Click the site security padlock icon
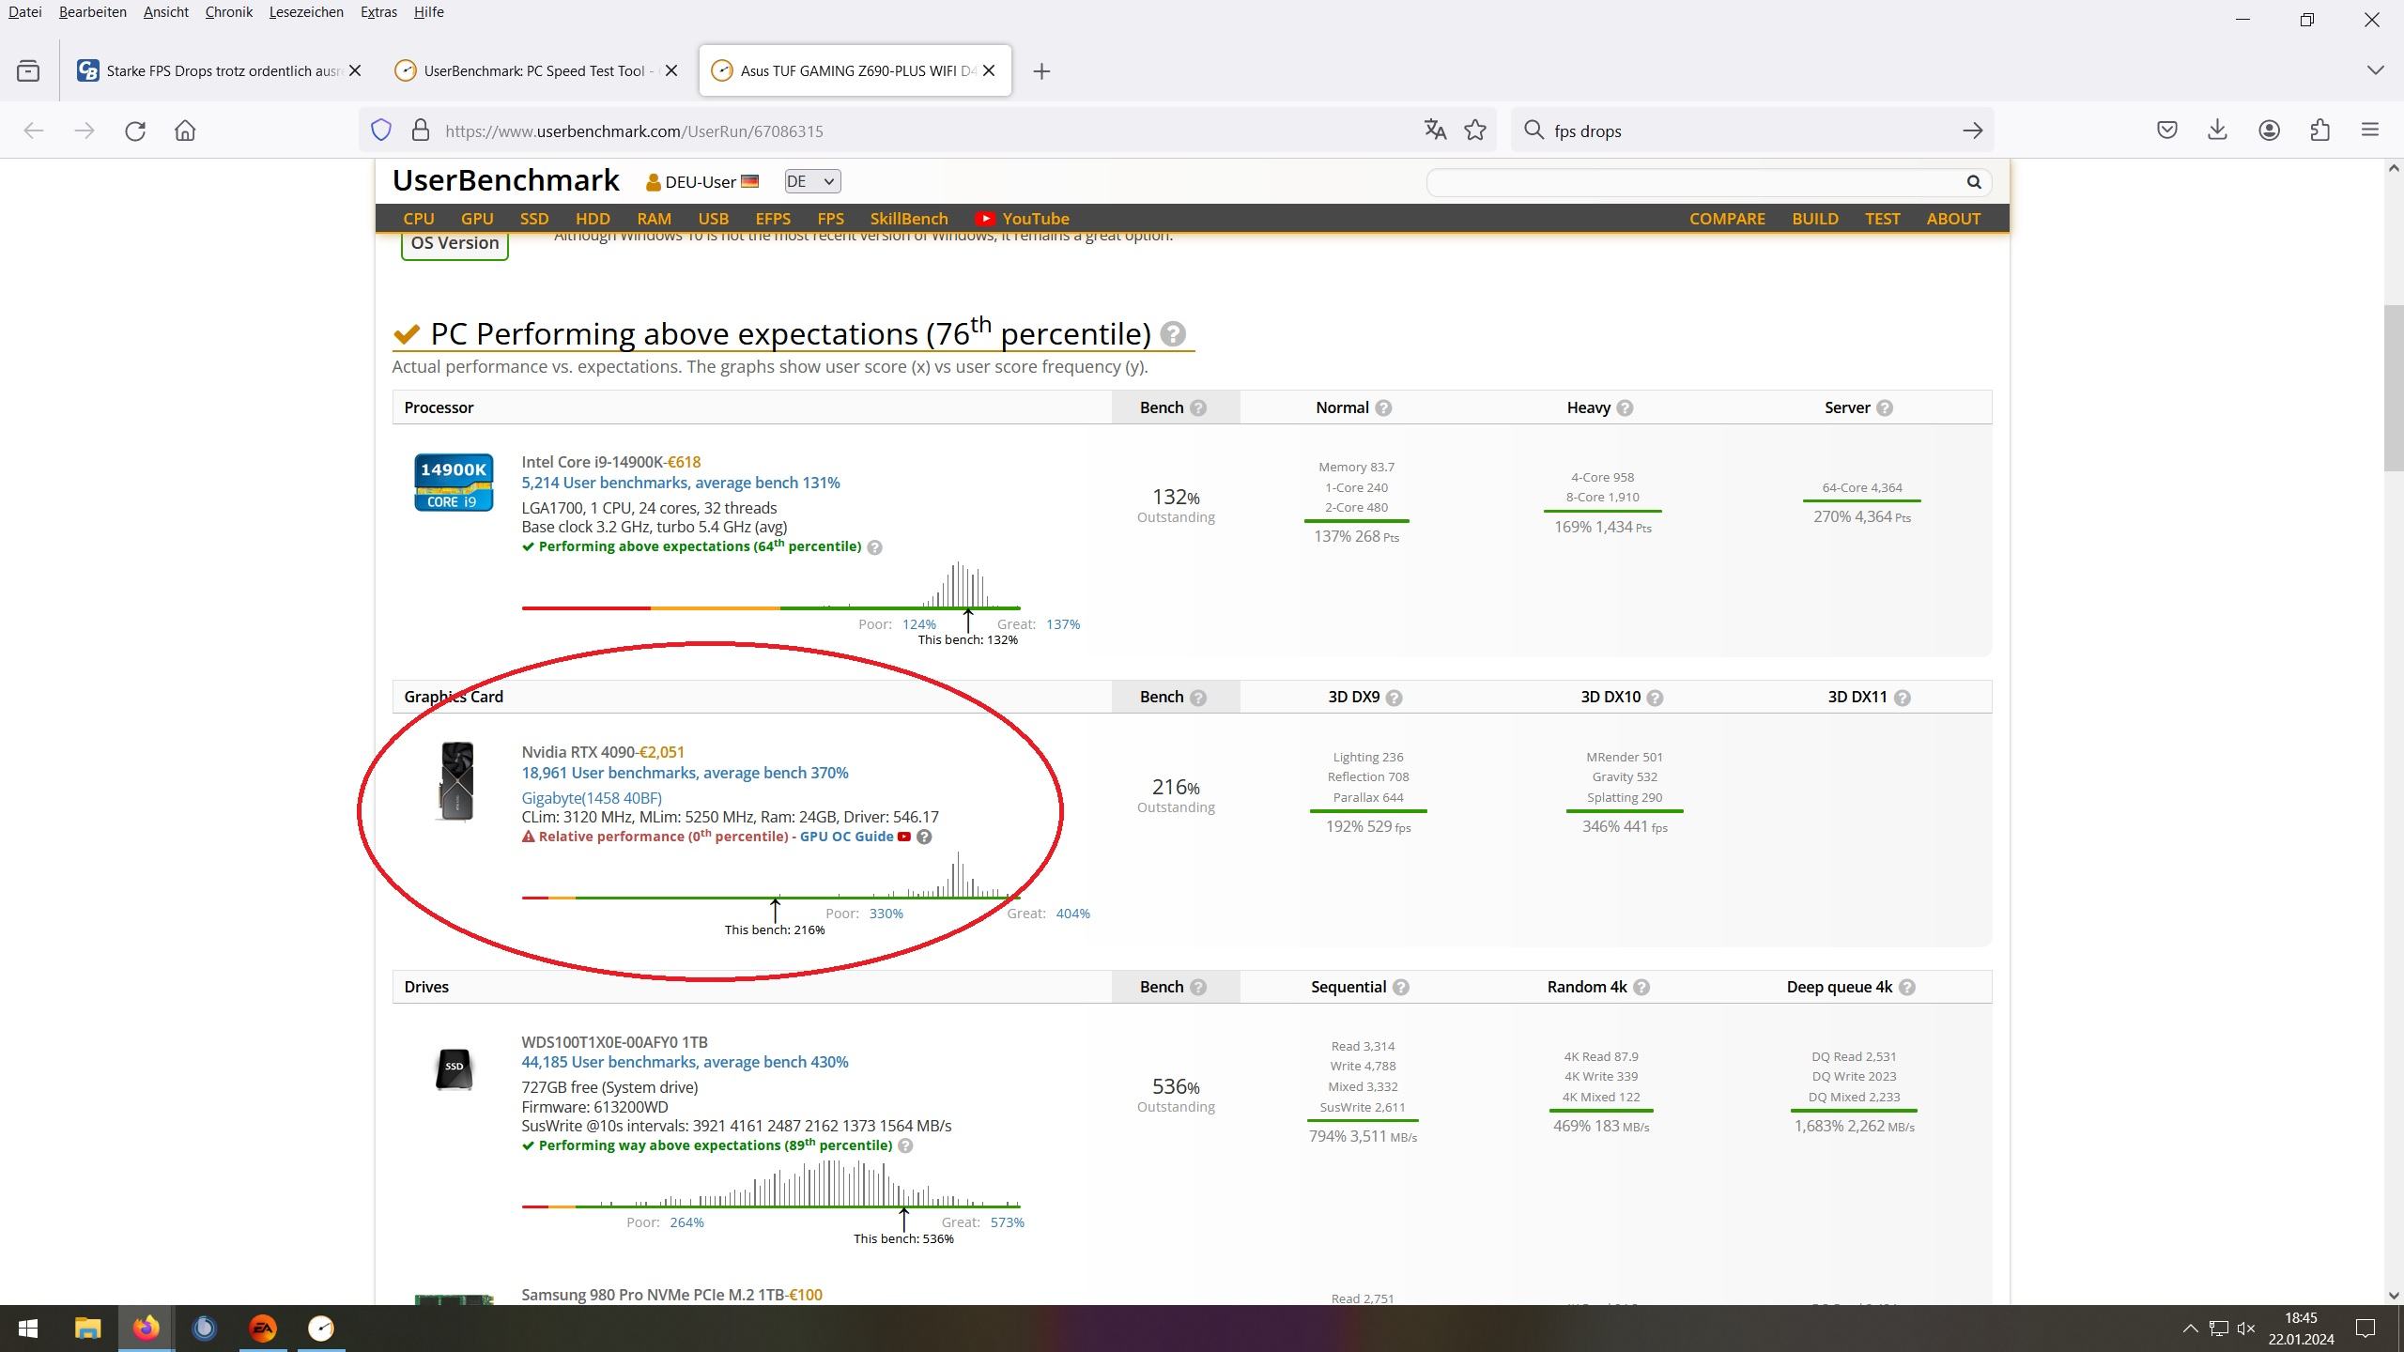The width and height of the screenshot is (2404, 1352). 421,131
